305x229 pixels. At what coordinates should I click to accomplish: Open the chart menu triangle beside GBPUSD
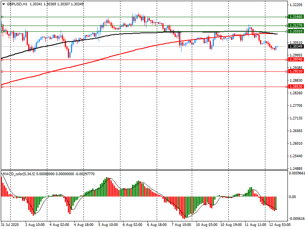(x=3, y=4)
